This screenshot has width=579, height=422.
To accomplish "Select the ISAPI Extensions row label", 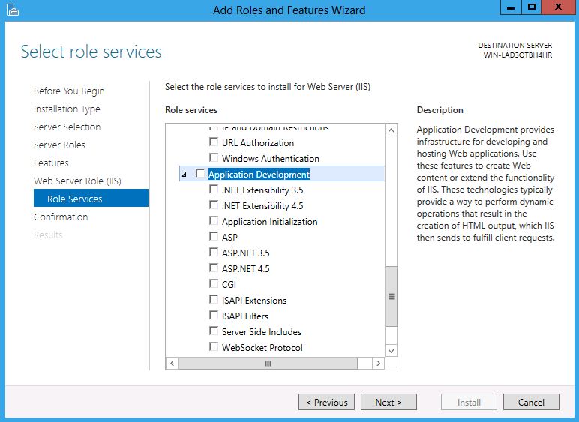I will (x=254, y=301).
